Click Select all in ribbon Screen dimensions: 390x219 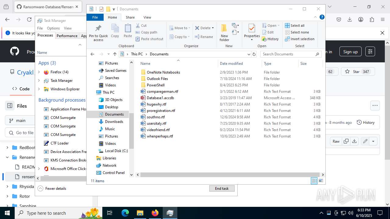[295, 26]
